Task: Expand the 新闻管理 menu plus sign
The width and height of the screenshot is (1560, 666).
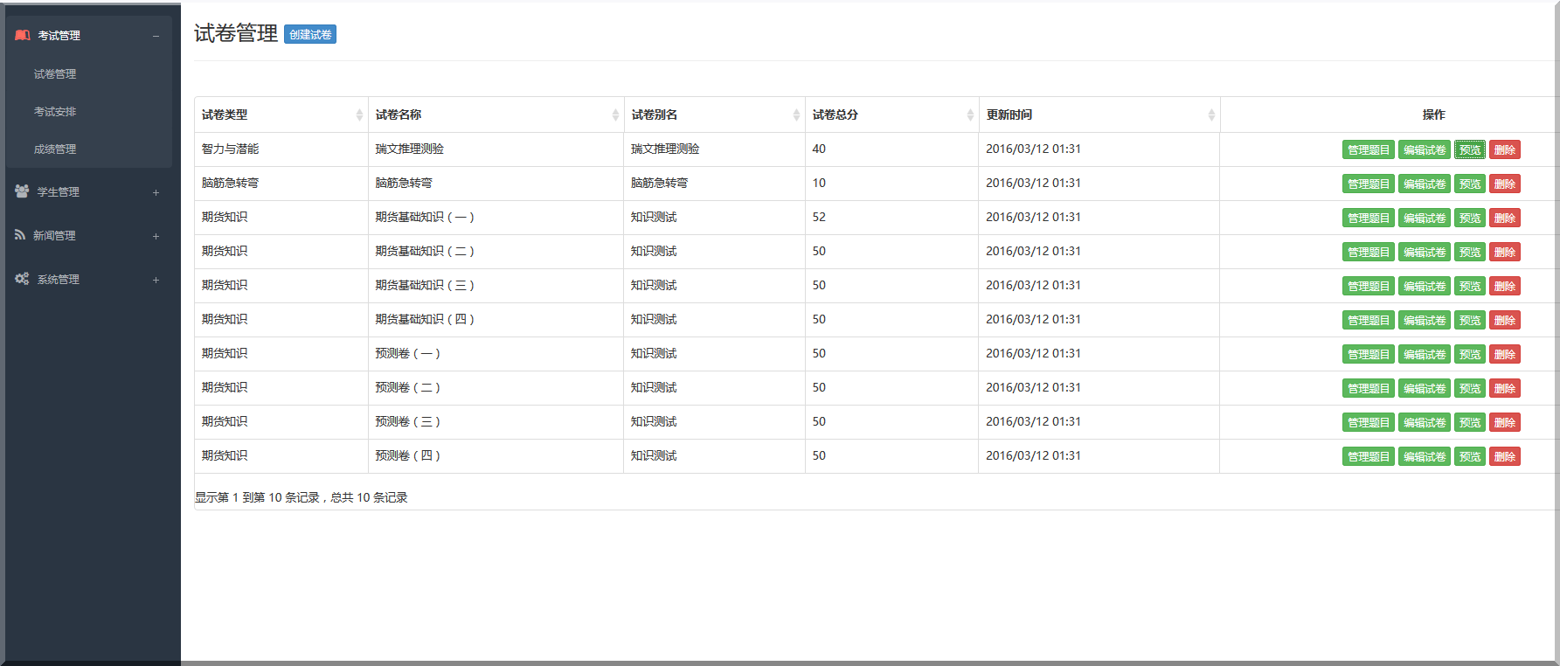Action: pos(156,236)
